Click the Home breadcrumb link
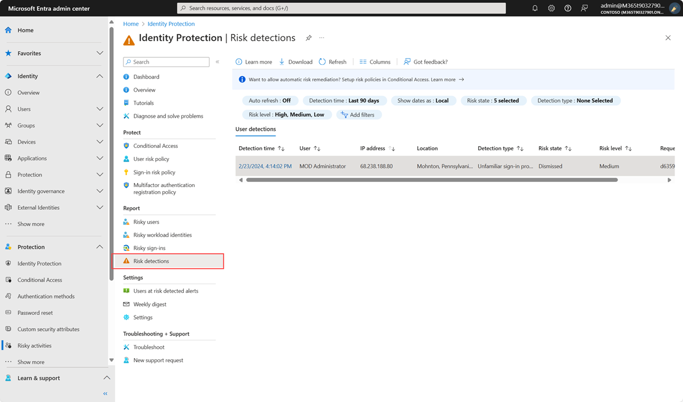 [131, 24]
